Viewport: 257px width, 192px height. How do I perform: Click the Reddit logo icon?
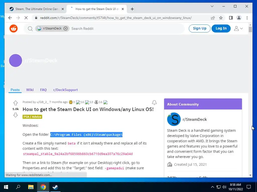pos(14,28)
